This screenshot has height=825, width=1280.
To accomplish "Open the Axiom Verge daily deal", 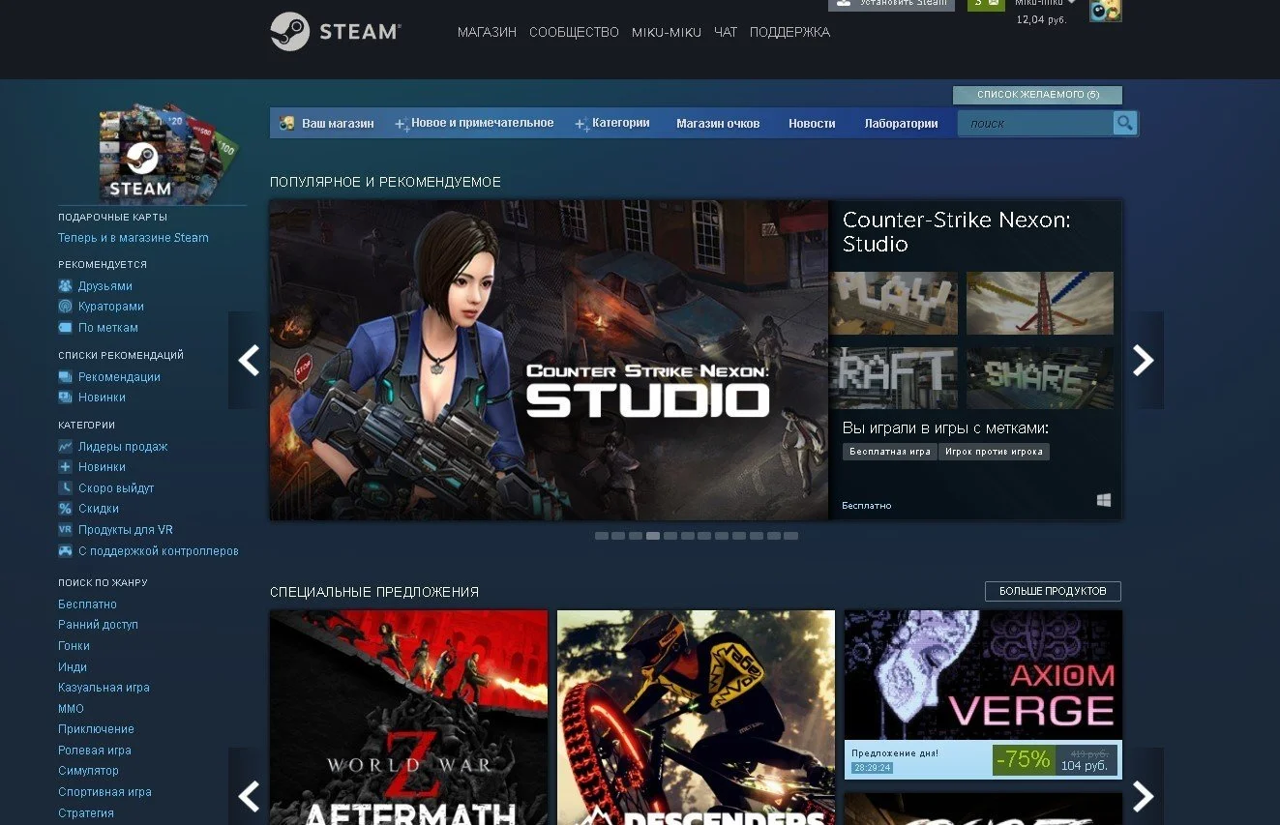I will (x=983, y=694).
